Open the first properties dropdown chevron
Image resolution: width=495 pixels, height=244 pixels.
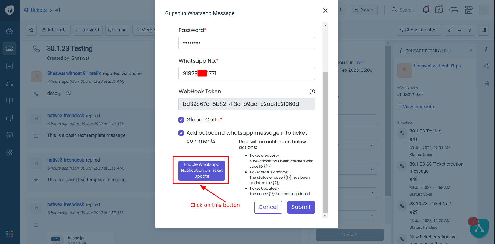(x=372, y=145)
